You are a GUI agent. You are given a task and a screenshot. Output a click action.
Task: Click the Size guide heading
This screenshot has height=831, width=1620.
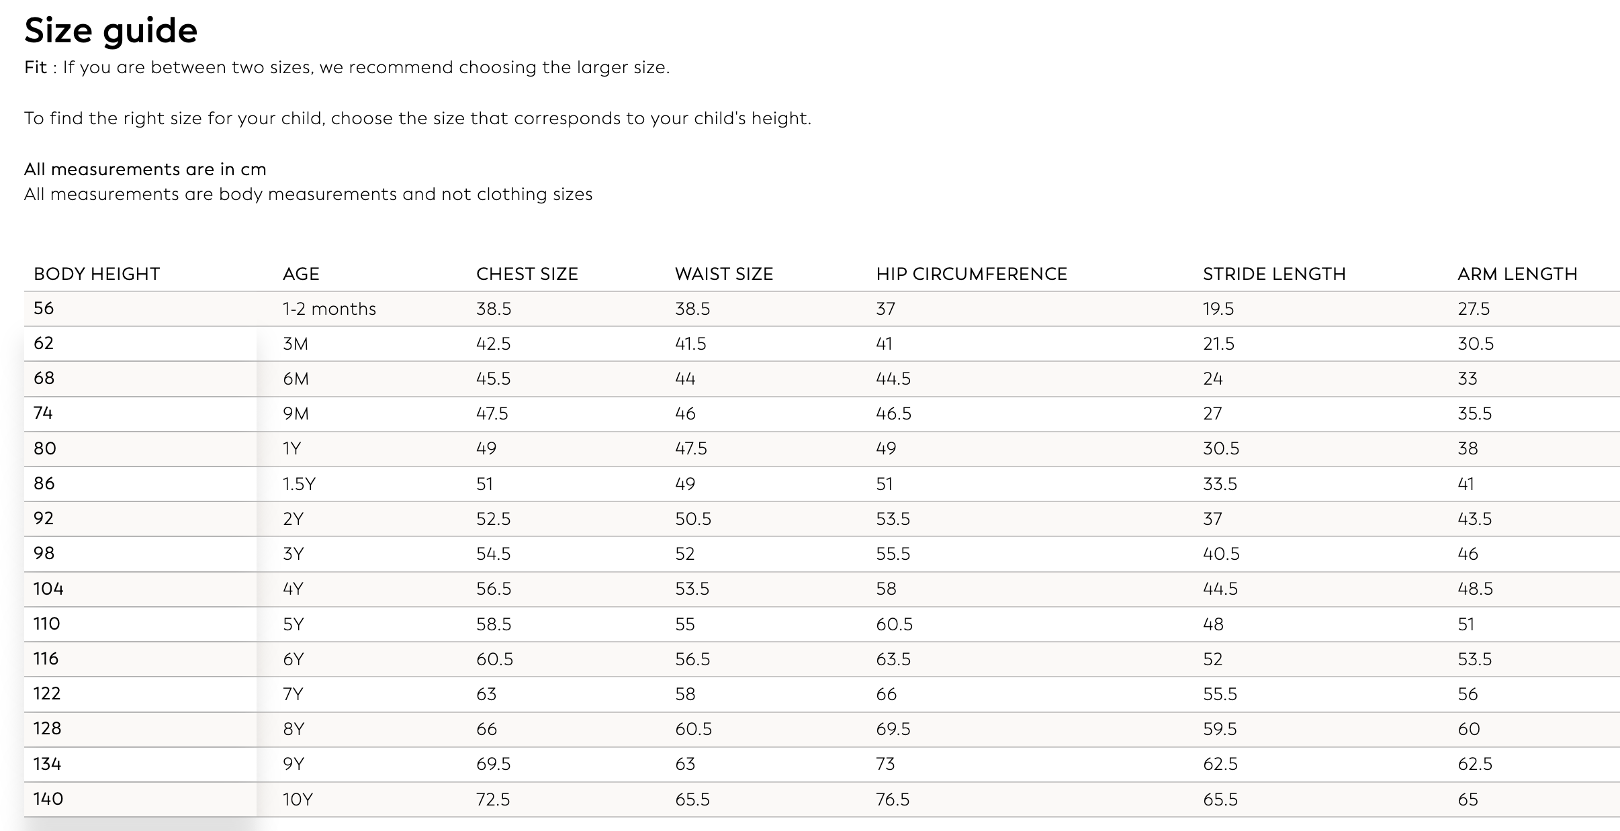[x=111, y=31]
